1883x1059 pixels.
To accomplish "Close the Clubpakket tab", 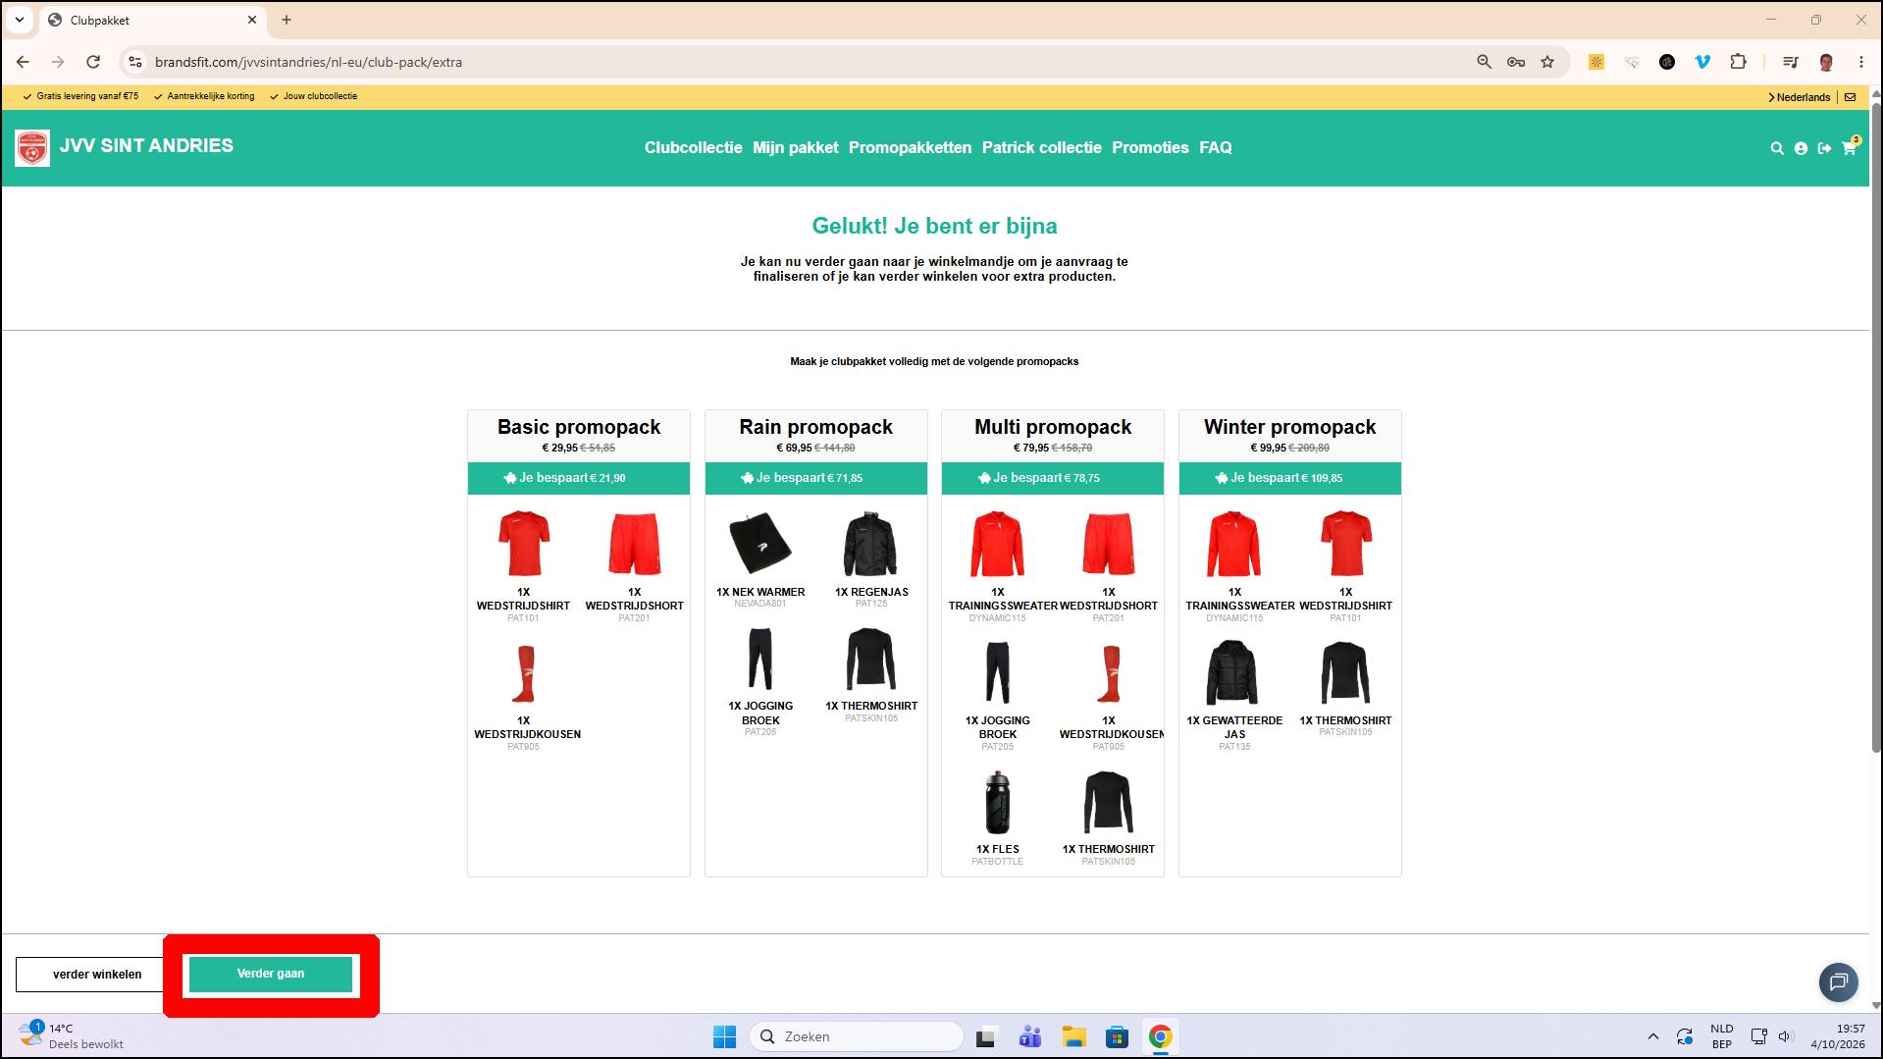I will [x=252, y=20].
